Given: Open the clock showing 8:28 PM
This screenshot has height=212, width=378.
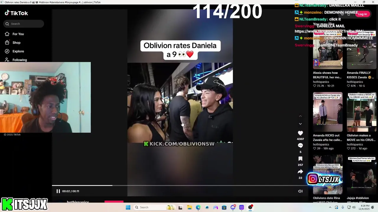Looking at the screenshot, I should tap(364, 207).
